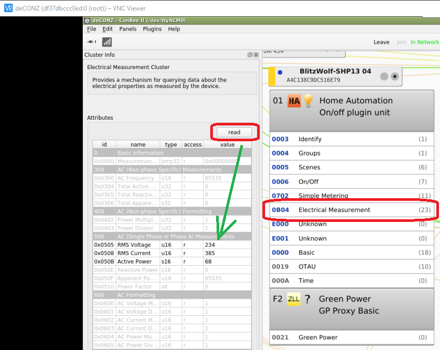
Task: Select the 0004 Groups cluster
Action: (351, 153)
